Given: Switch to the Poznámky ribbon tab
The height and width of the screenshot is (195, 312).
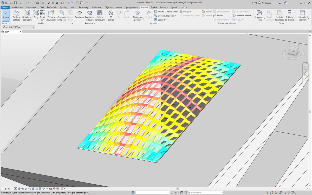Looking at the screenshot, I should (x=84, y=7).
